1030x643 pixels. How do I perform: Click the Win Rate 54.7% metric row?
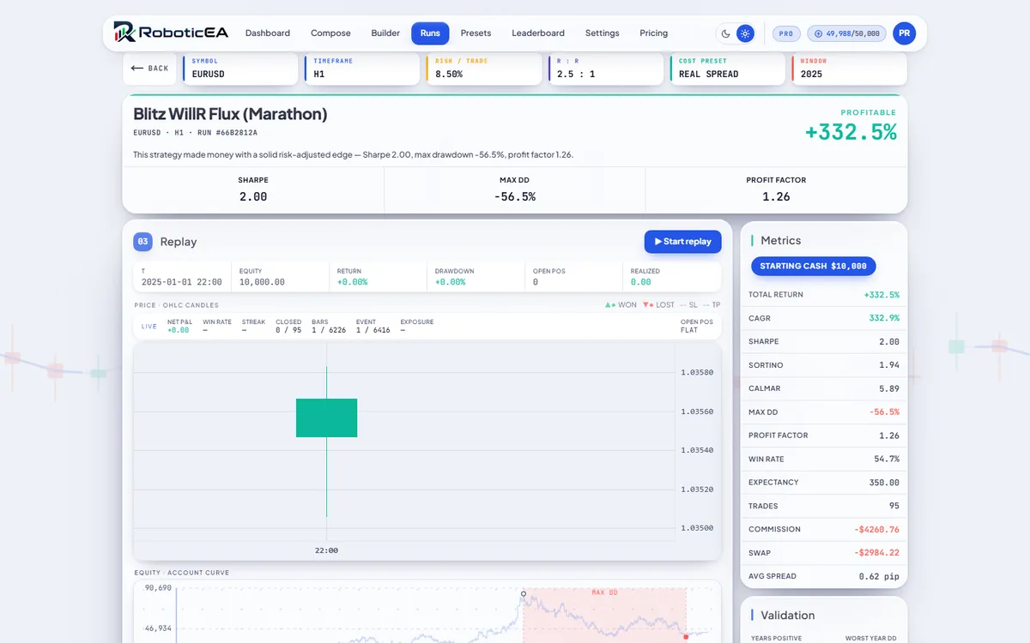[824, 459]
